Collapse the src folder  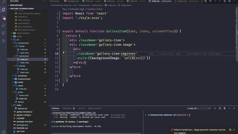click(12, 40)
